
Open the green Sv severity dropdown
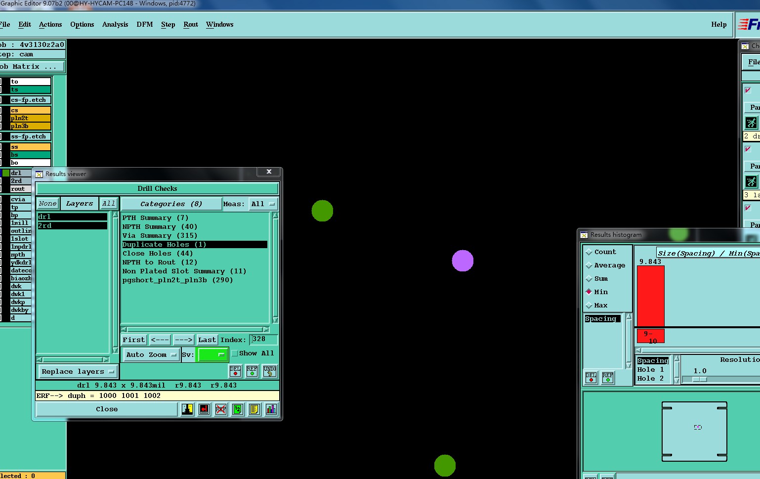212,355
